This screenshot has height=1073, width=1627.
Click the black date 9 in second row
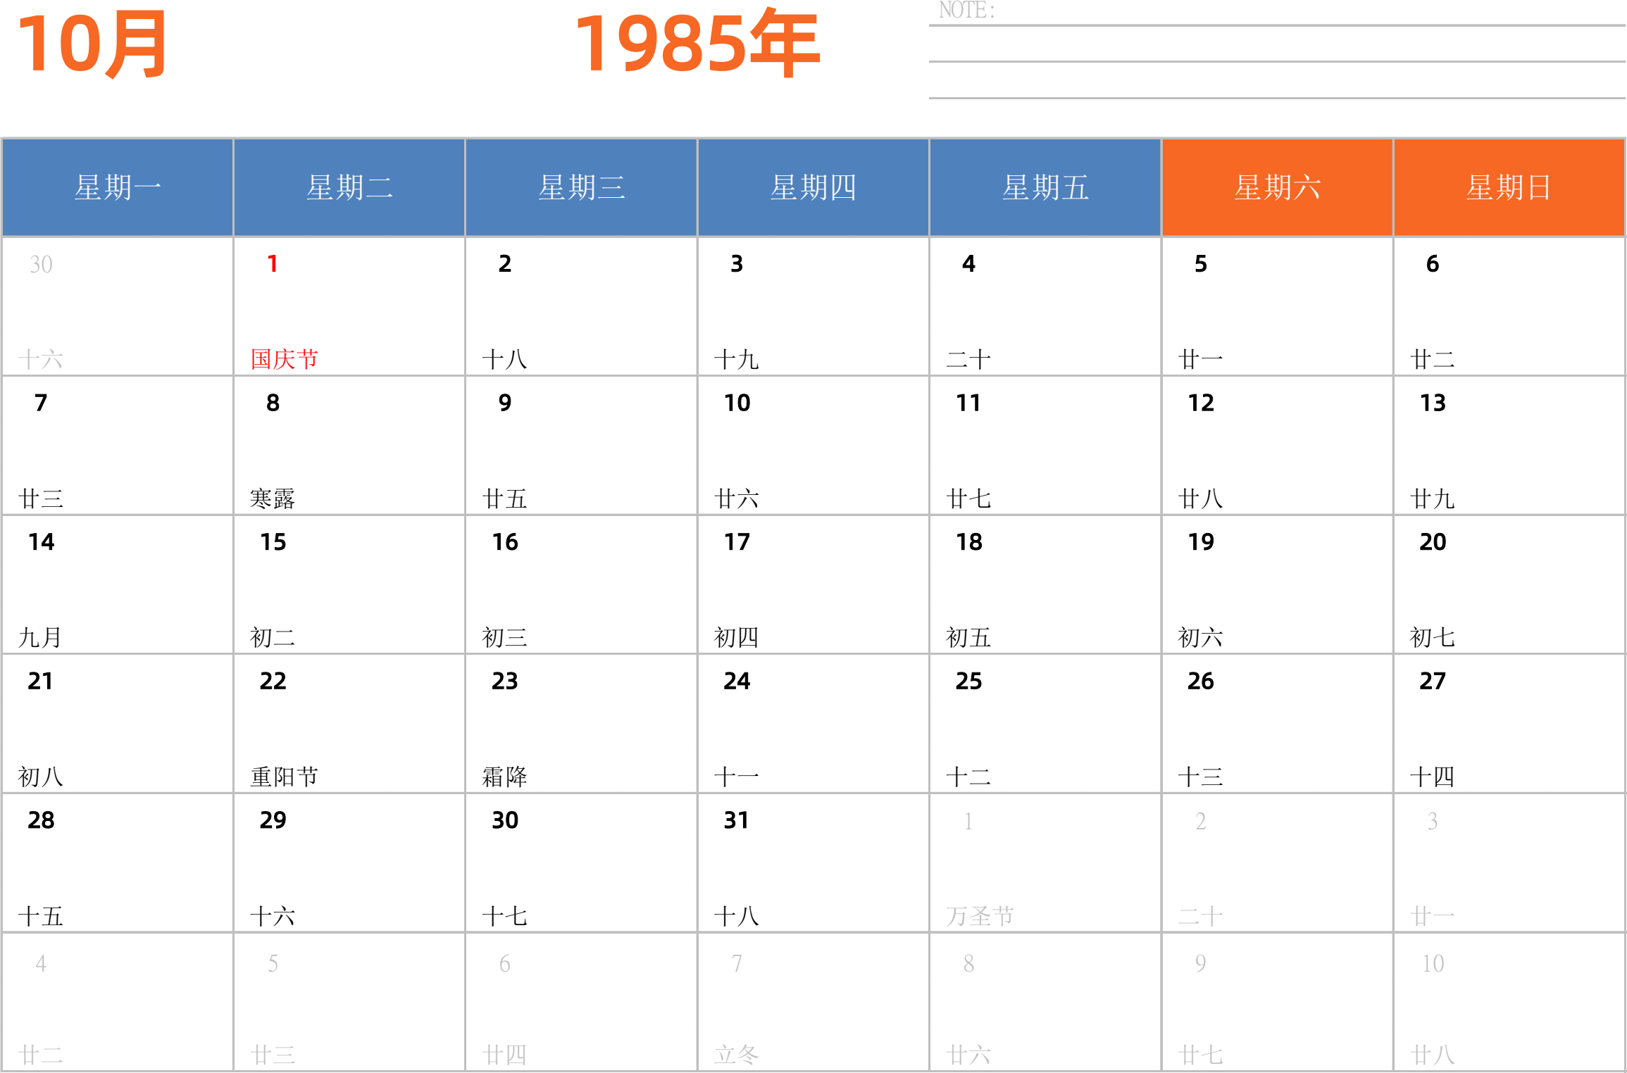coord(505,403)
